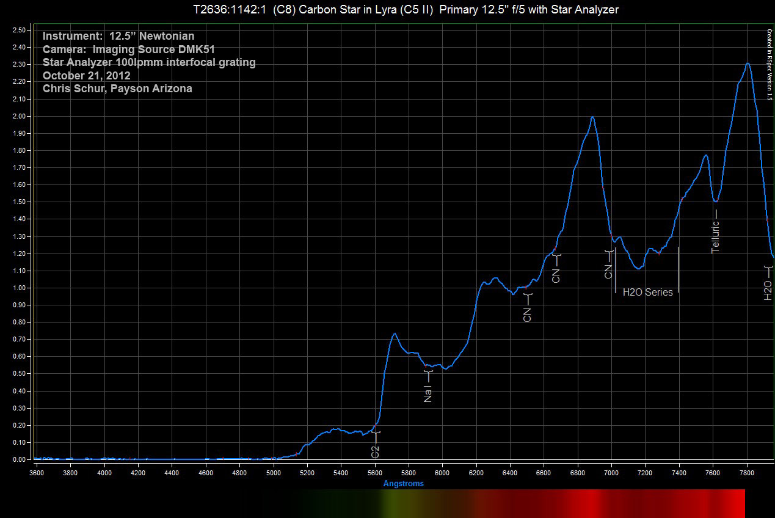This screenshot has width=775, height=518.
Task: Click the bright red end of spectrum strip
Action: point(736,503)
